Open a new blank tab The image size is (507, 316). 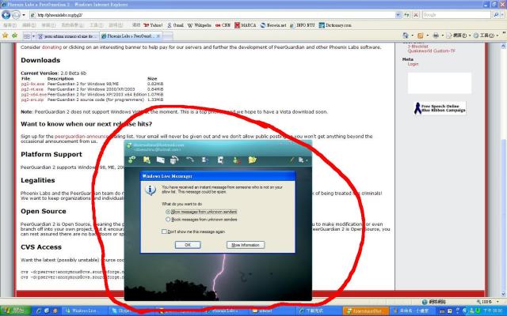click(167, 36)
